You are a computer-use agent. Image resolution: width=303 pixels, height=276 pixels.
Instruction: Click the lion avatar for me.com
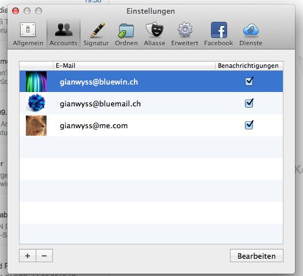pyautogui.click(x=36, y=125)
